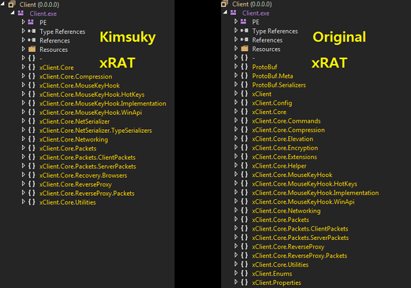411x288 pixels.
Task: Select ProtoBuf.Serializers namespace
Action: click(279, 85)
